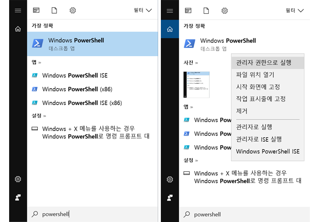Expand 사진 category in right panel

pos(191,63)
